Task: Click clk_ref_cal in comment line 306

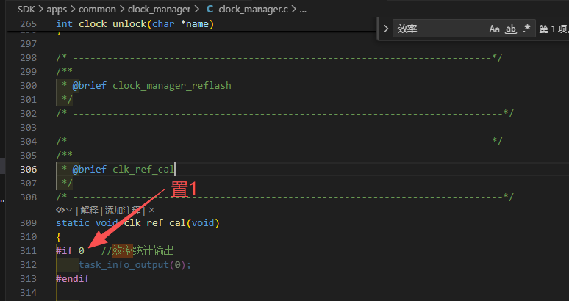Action: 143,169
